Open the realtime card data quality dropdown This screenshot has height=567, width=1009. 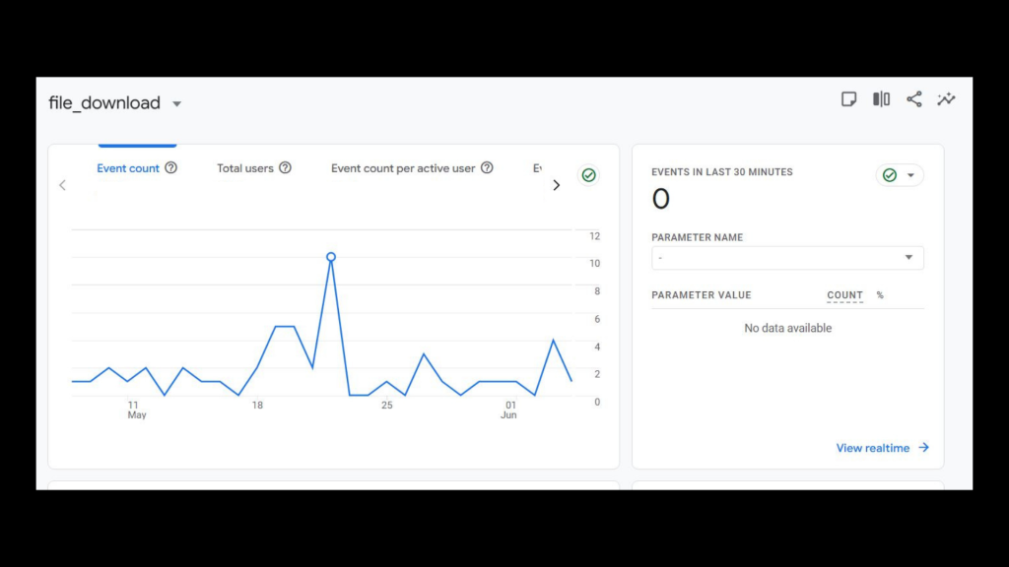tap(900, 175)
